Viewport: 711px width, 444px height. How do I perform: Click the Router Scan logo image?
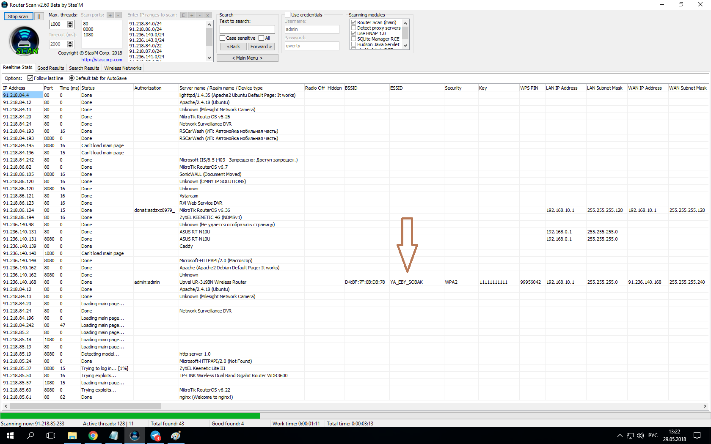coord(24,41)
